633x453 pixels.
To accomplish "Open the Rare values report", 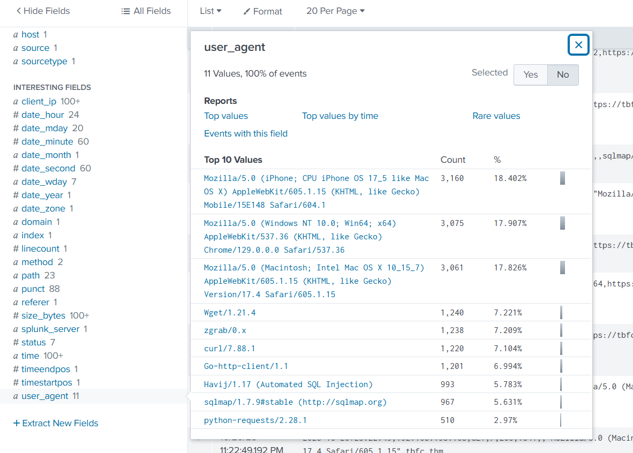I will pyautogui.click(x=496, y=116).
